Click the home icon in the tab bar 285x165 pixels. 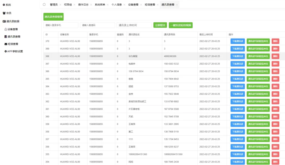44,4
